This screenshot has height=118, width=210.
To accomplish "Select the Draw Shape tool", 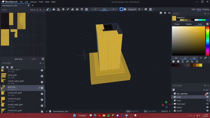I will [x=73, y=9].
